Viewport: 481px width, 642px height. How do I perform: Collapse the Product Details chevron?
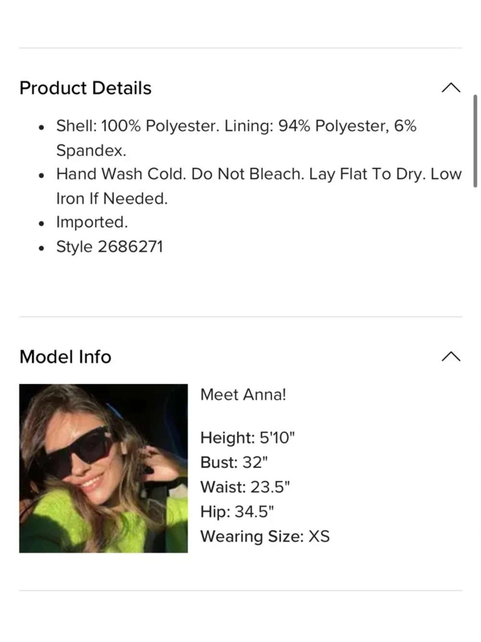pos(451,88)
